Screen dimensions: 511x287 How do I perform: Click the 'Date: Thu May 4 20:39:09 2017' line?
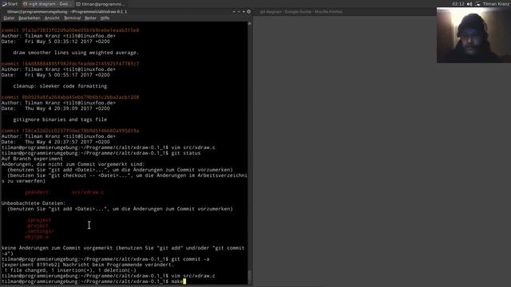coord(56,108)
